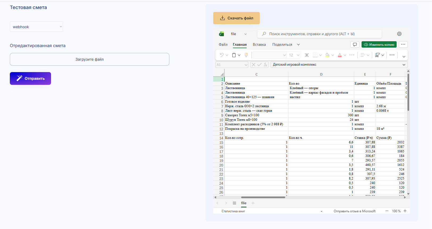The width and height of the screenshot is (432, 229).
Task: Click the sort and filter icon
Action: 377,55
